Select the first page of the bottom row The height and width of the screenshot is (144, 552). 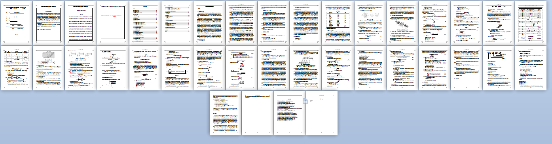(225, 113)
